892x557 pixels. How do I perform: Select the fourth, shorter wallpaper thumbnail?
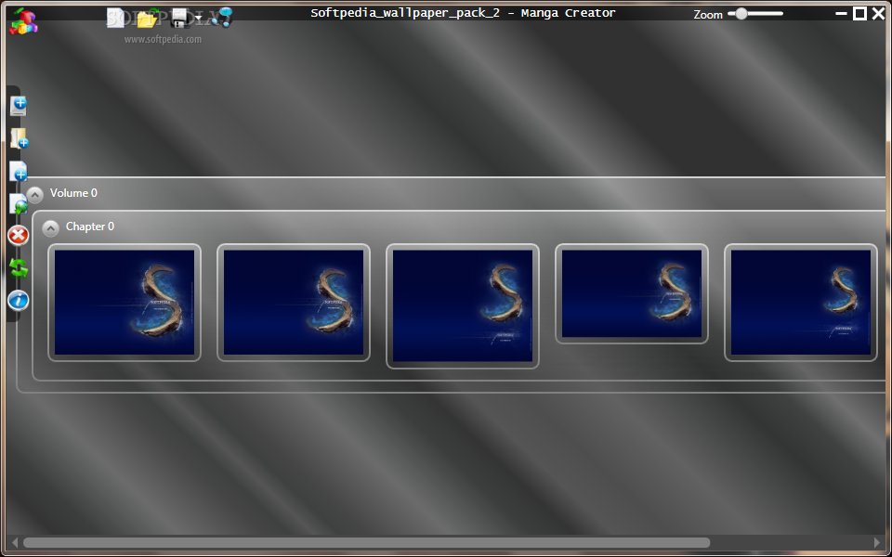632,294
